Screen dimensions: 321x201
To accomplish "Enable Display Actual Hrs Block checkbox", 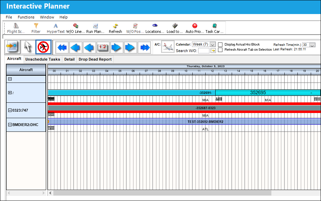I will tap(220, 45).
